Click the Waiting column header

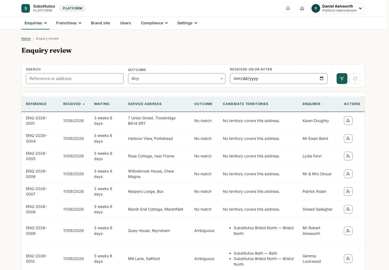point(102,104)
